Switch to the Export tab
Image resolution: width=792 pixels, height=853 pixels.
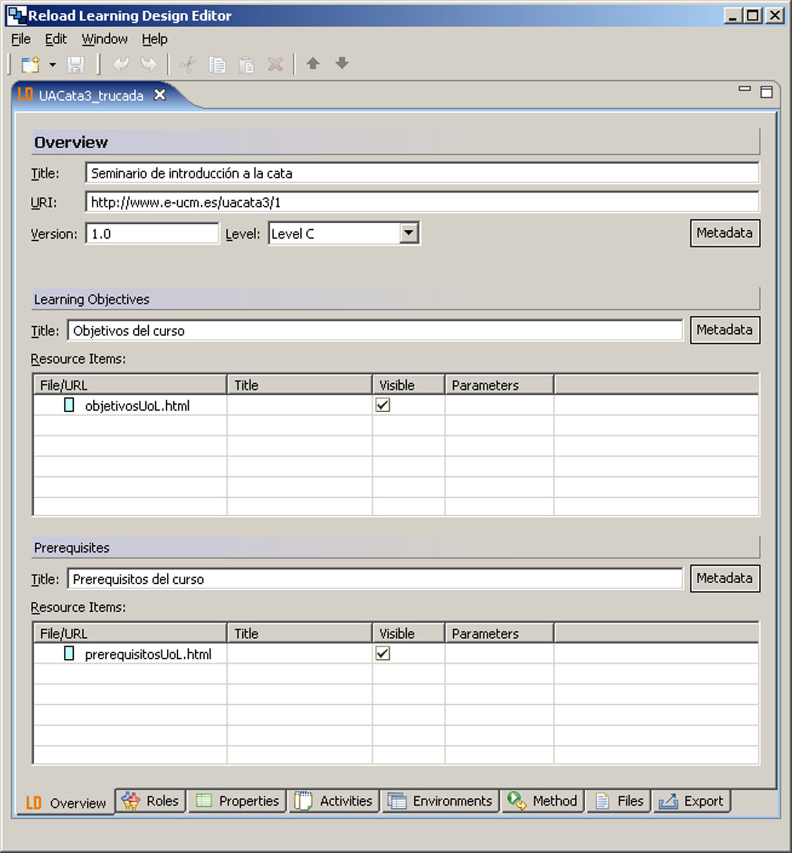691,801
